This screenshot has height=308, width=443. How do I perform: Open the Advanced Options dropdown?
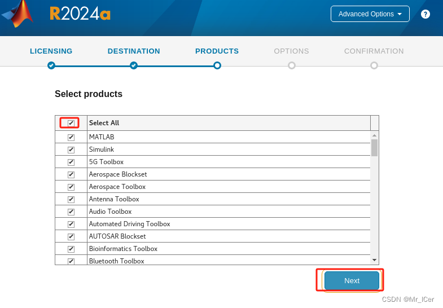coord(370,14)
